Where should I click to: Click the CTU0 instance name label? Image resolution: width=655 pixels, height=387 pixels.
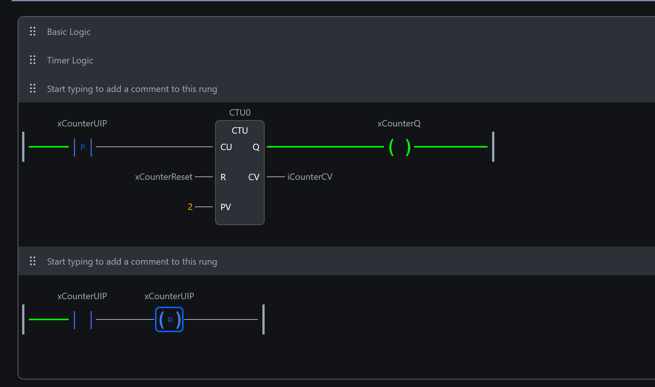[240, 113]
